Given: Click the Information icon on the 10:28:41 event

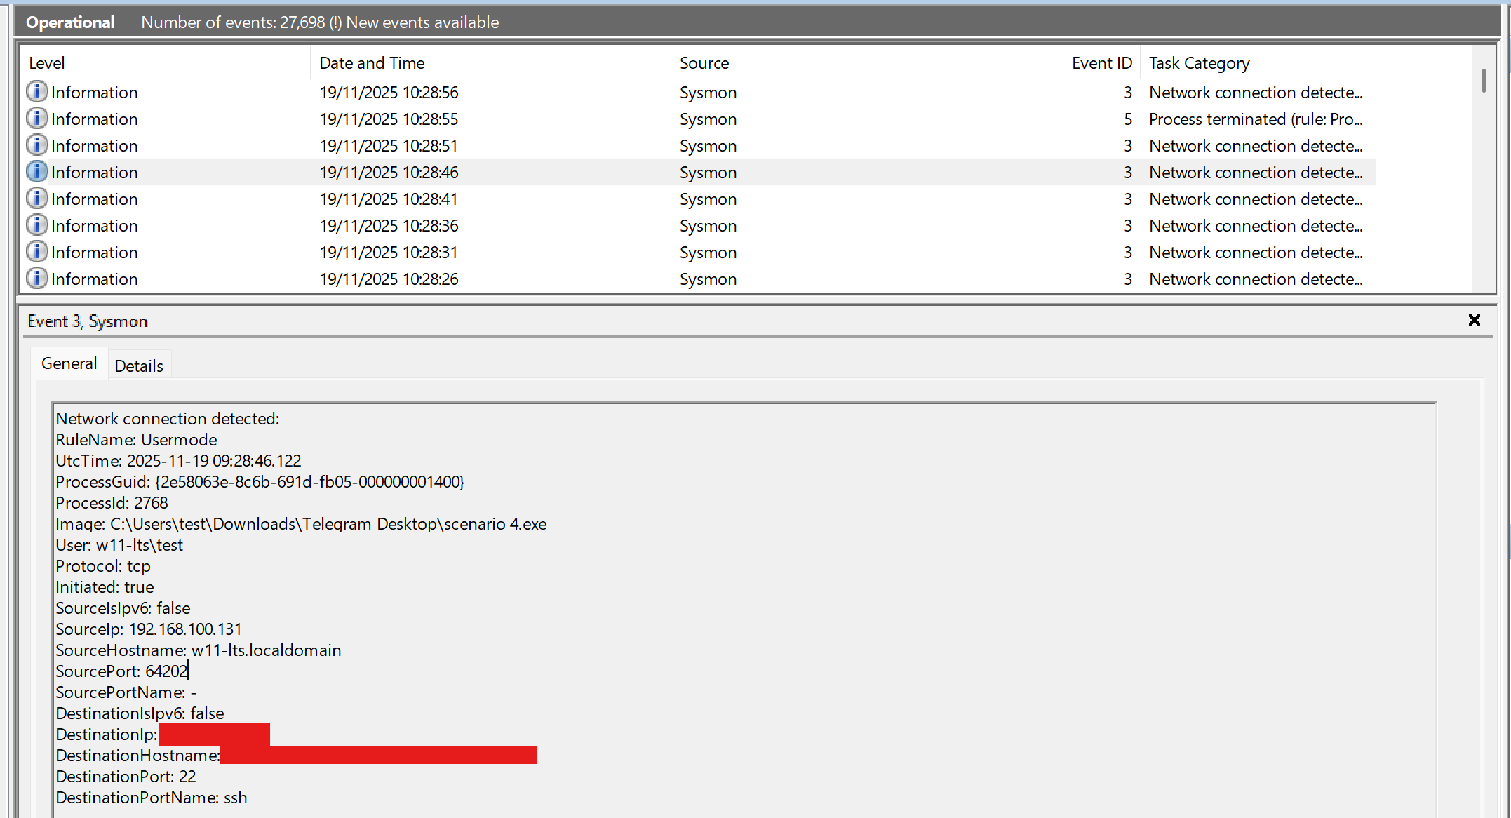Looking at the screenshot, I should coord(36,198).
